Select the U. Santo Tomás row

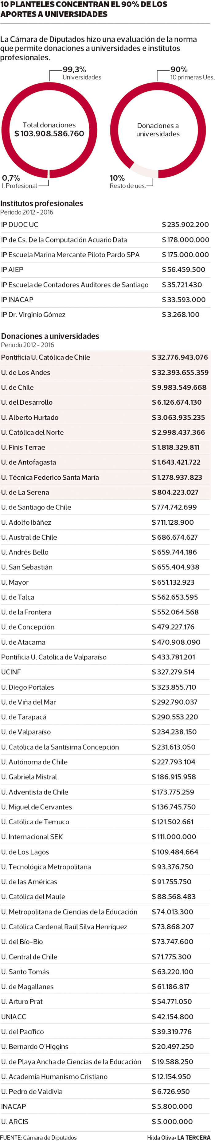coord(105,972)
